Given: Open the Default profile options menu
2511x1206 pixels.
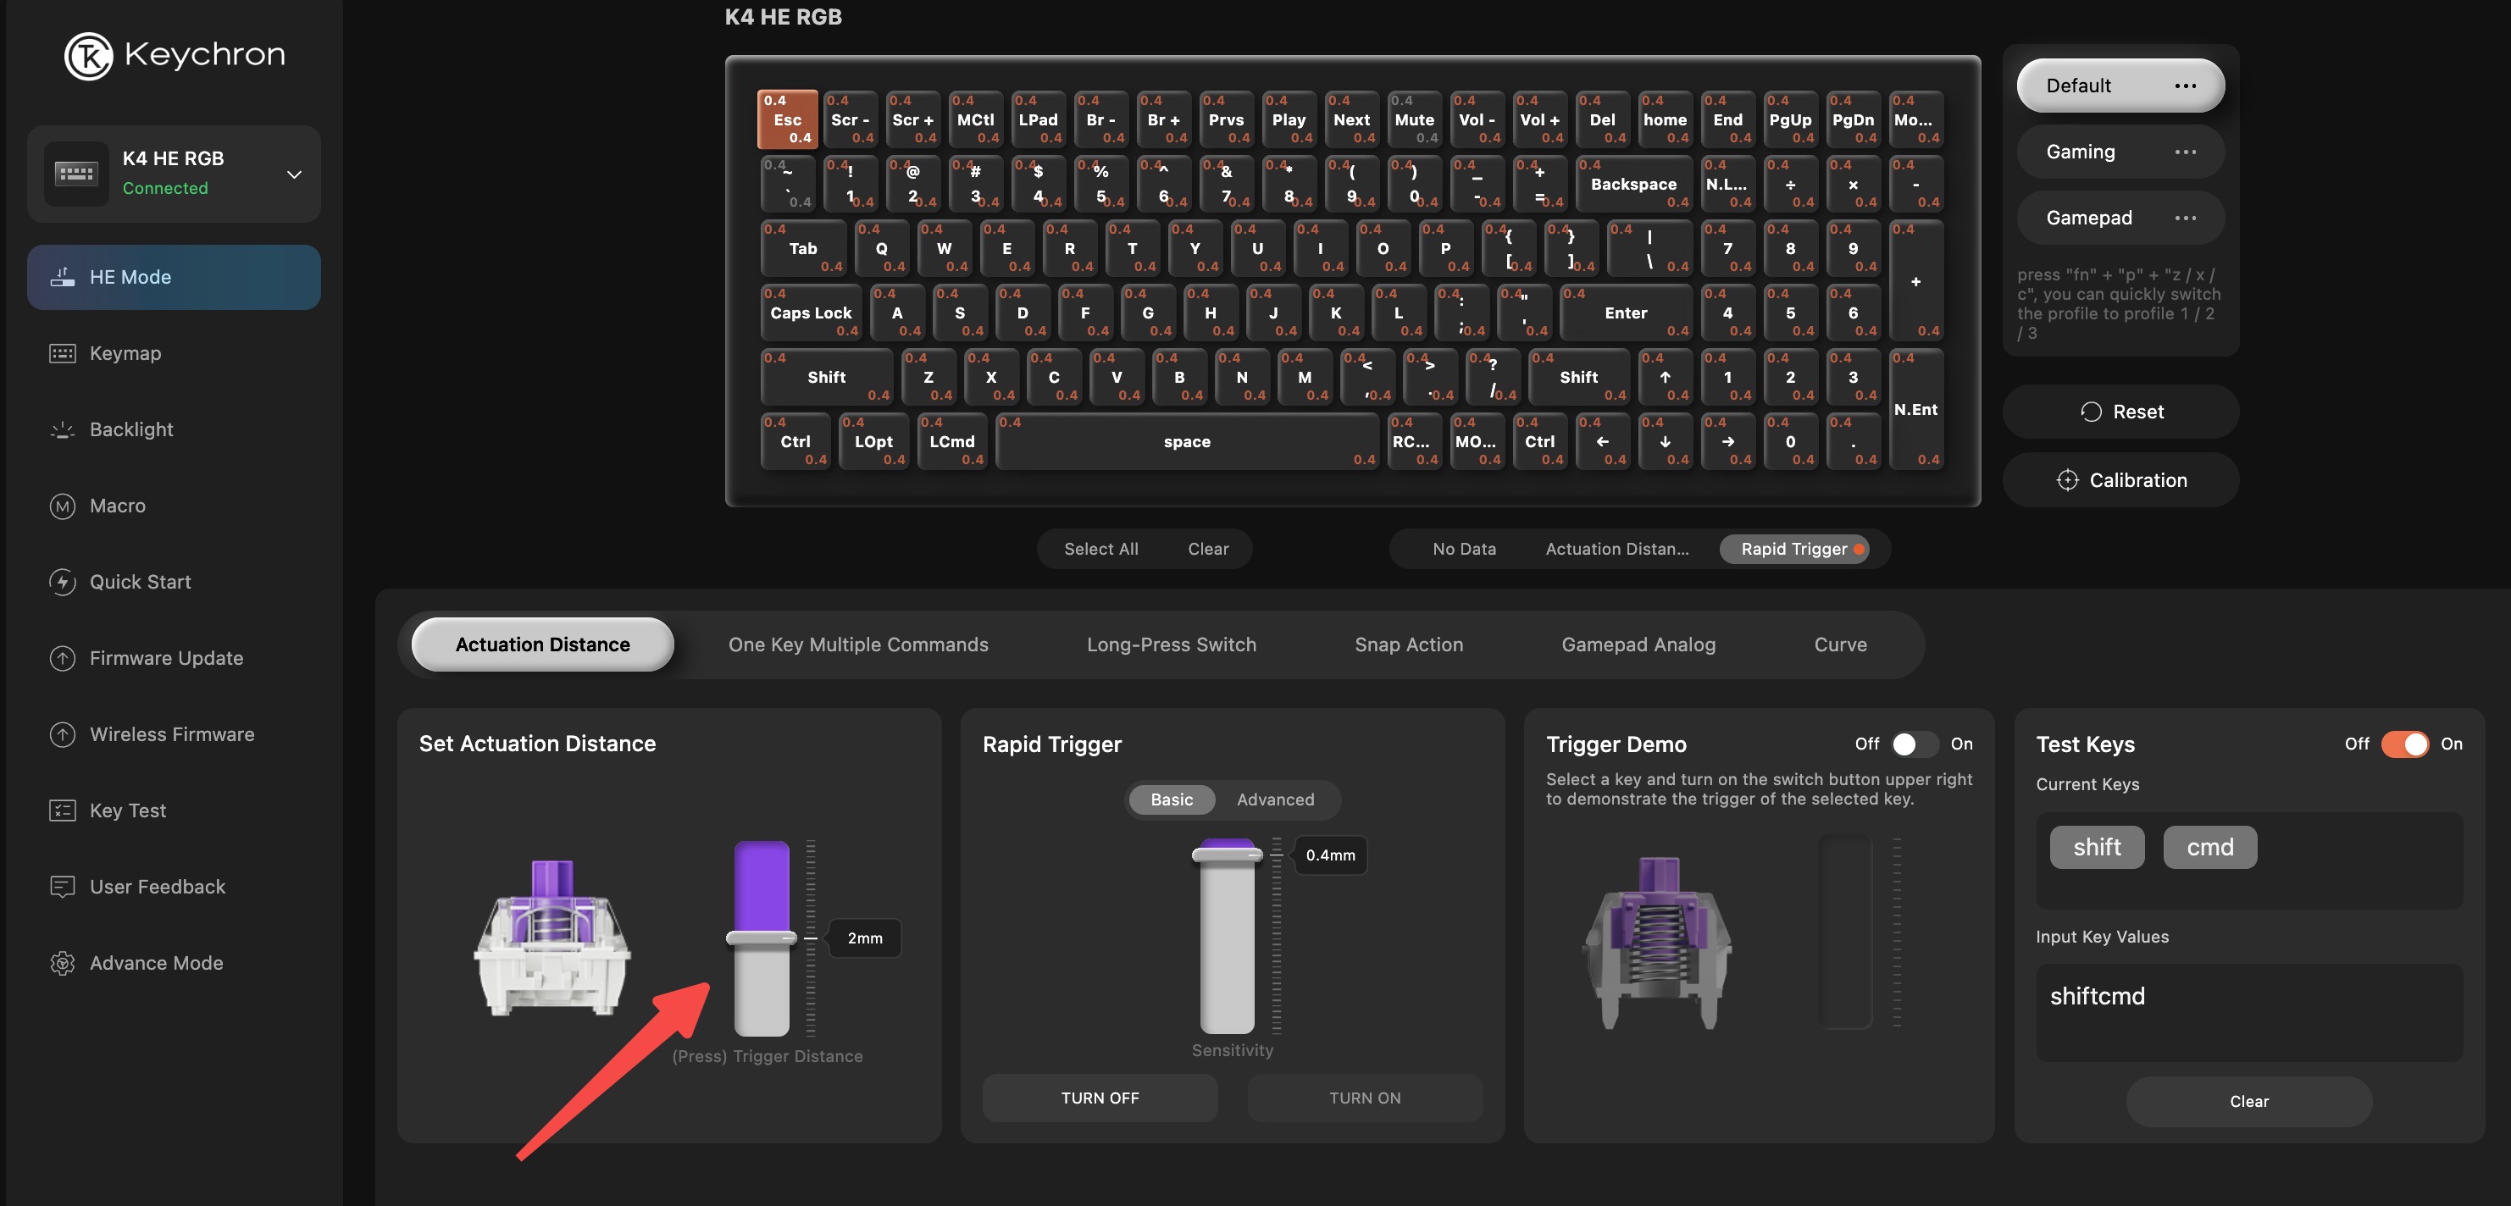Looking at the screenshot, I should pos(2186,86).
